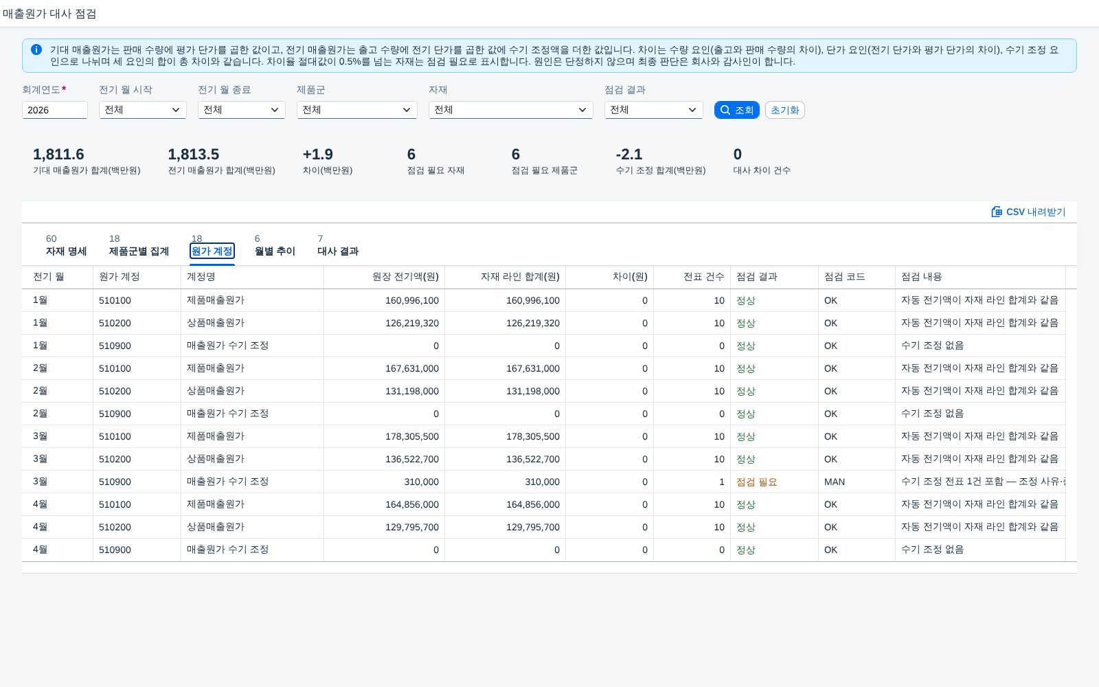
Task: Open the 점검 결과 filter dropdown
Action: tap(654, 110)
